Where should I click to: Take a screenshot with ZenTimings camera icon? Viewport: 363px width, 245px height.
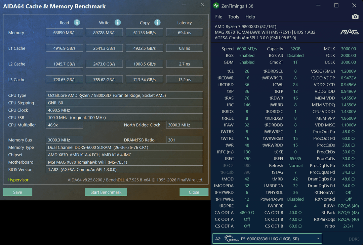355,16
